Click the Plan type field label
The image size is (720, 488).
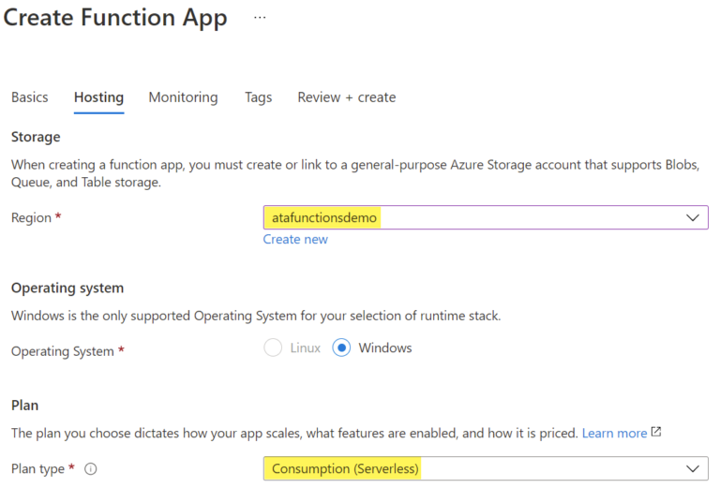coord(37,468)
